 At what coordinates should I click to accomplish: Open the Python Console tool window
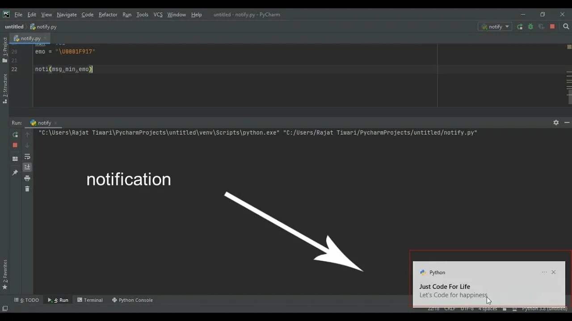click(132, 300)
